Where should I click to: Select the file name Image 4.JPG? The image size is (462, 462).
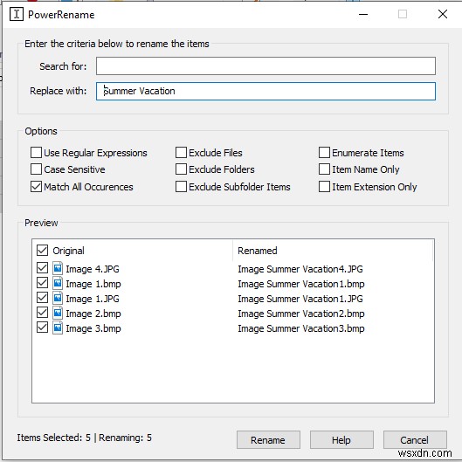pyautogui.click(x=93, y=269)
